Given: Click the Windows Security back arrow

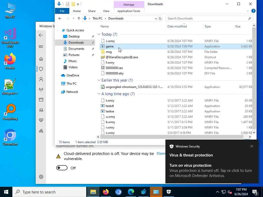Looking at the screenshot, I should tap(41, 35).
